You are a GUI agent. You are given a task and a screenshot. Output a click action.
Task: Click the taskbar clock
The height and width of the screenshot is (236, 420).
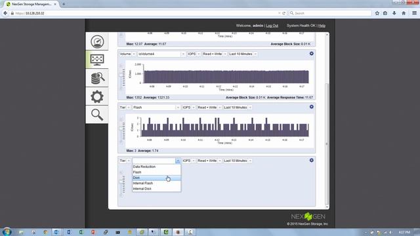404,232
